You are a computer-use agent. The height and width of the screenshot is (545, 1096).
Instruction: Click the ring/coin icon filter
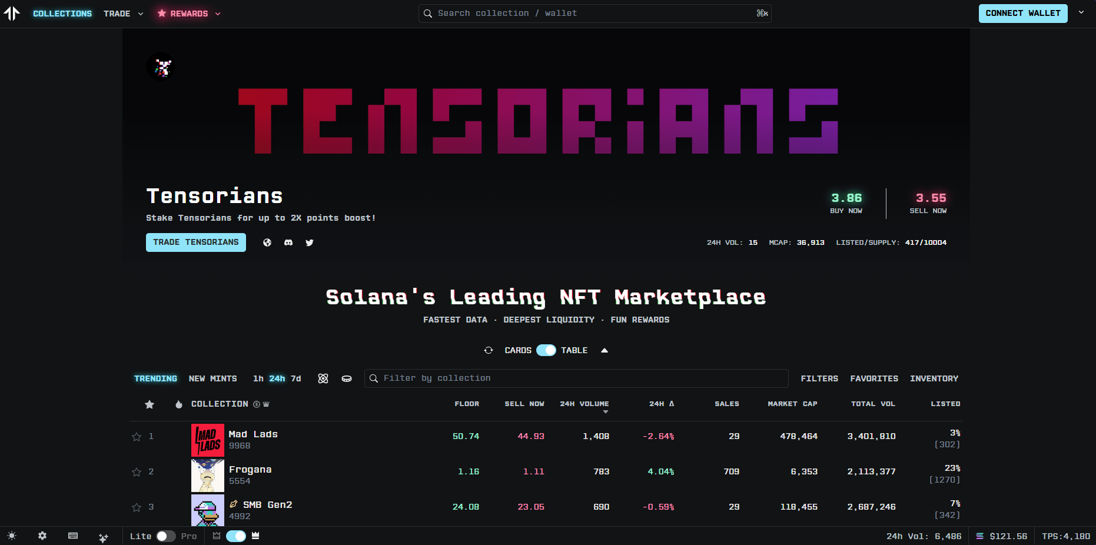347,378
